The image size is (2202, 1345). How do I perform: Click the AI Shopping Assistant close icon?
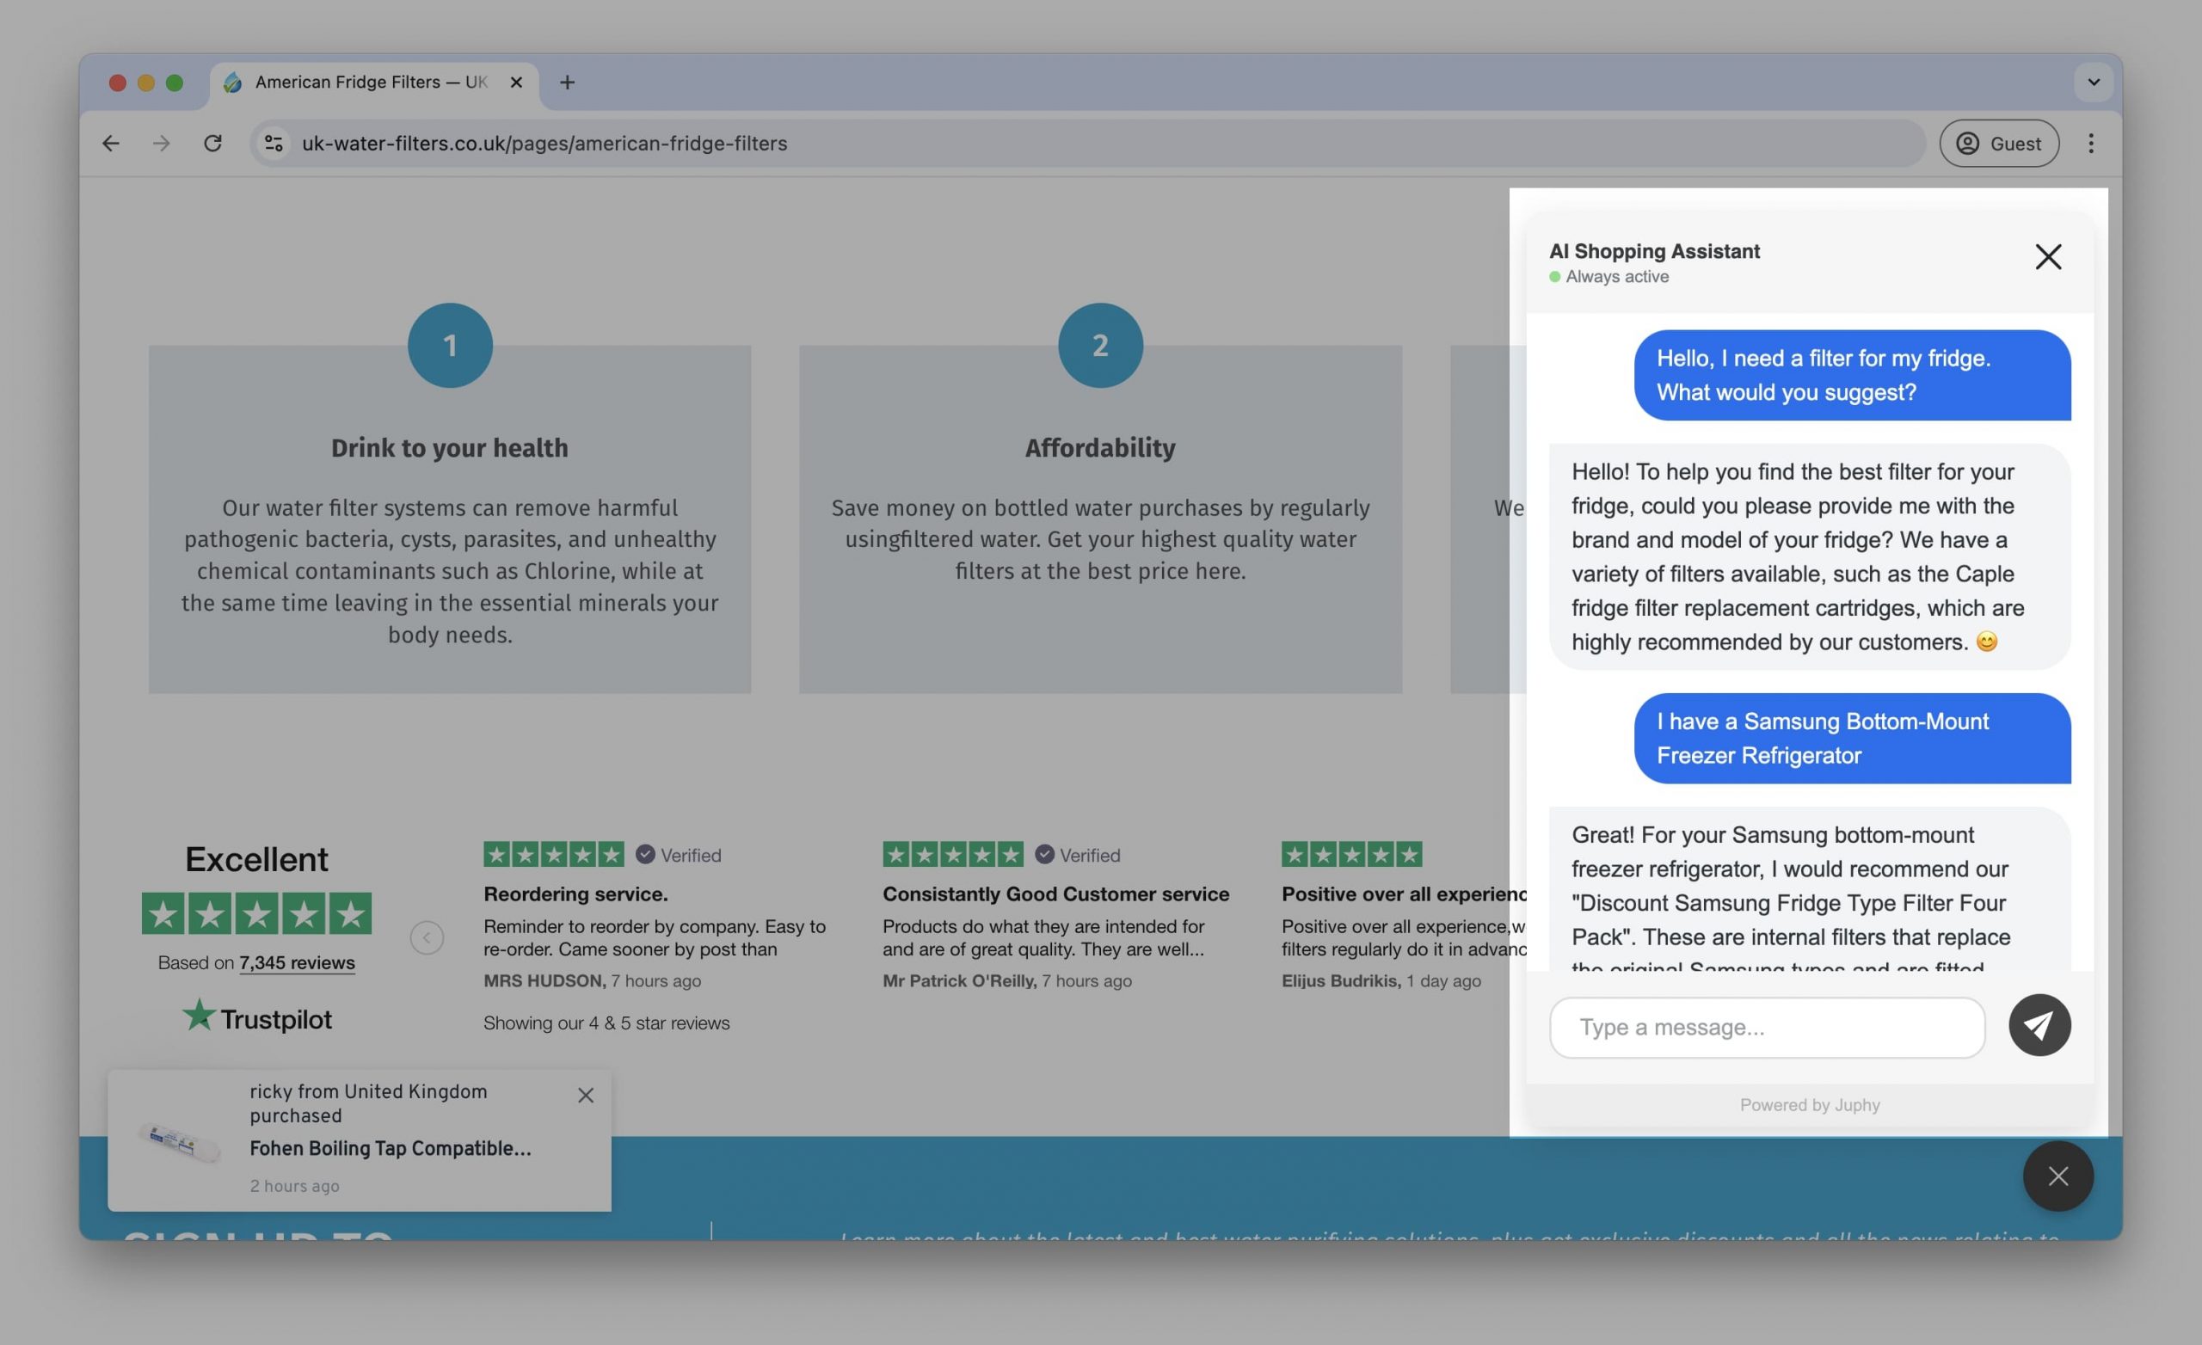coord(2050,258)
